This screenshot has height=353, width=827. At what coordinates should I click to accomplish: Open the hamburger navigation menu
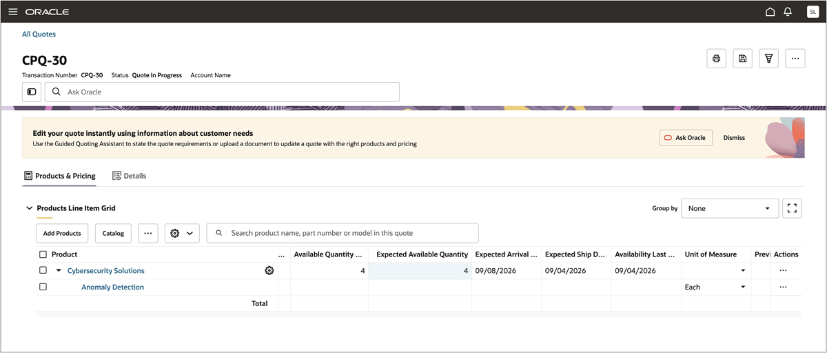(x=12, y=12)
